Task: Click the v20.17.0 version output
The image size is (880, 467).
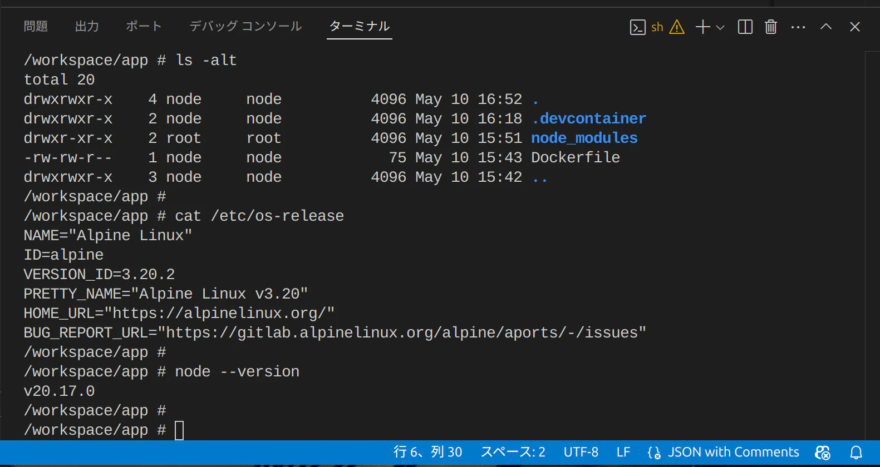Action: pos(59,391)
